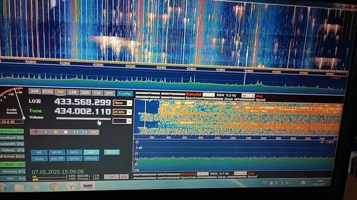The height and width of the screenshot is (200, 357).
Task: Click the 433000 mark on the RF scale
Action: coord(98,65)
